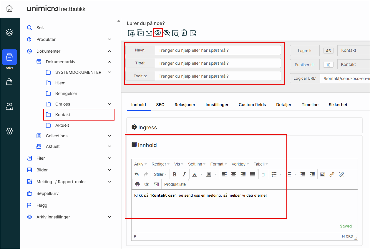This screenshot has height=249, width=370.
Task: Click the trash delete icon in document toolbar
Action: [184, 33]
